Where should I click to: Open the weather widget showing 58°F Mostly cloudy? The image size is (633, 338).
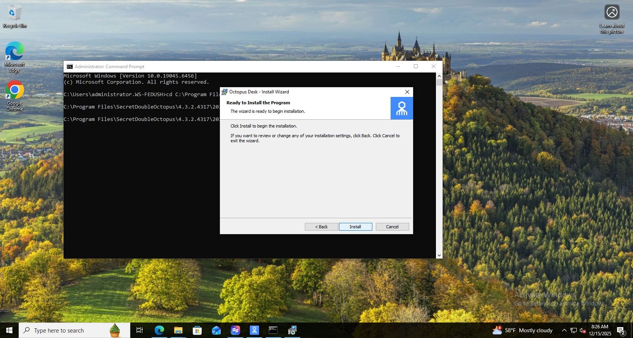tap(522, 330)
